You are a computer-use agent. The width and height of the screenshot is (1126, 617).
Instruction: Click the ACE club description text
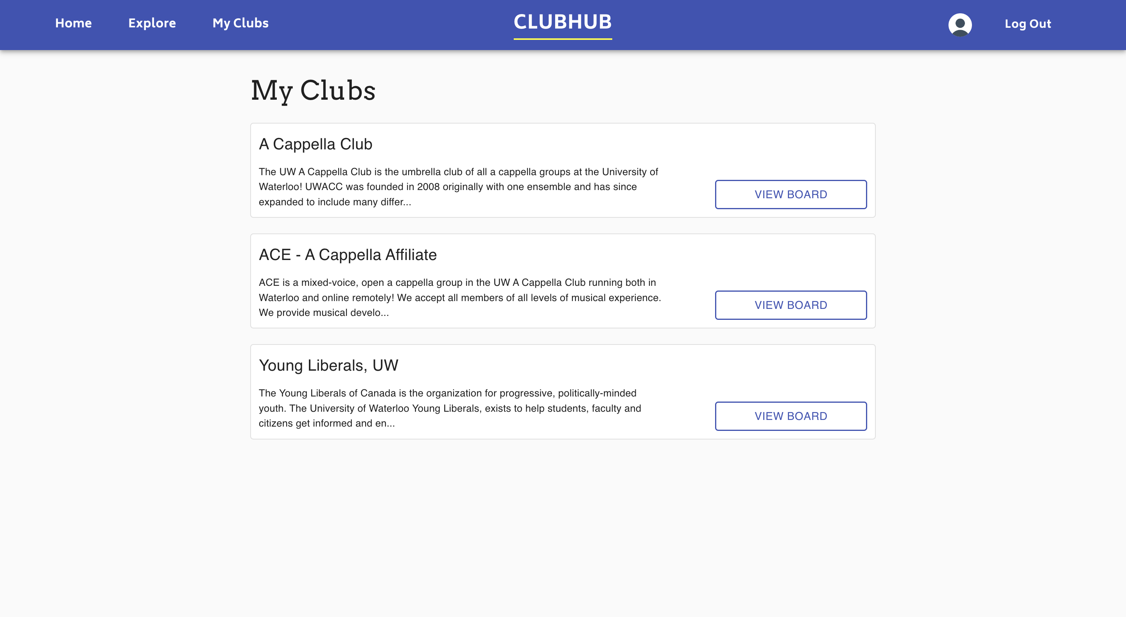[459, 297]
